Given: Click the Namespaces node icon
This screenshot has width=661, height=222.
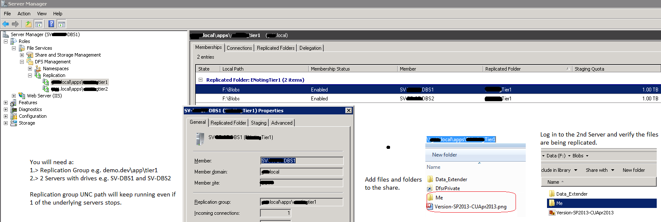Looking at the screenshot, I should coord(38,68).
